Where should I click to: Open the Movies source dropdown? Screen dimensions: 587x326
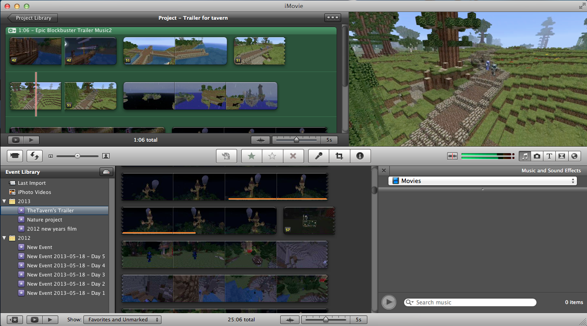click(482, 181)
